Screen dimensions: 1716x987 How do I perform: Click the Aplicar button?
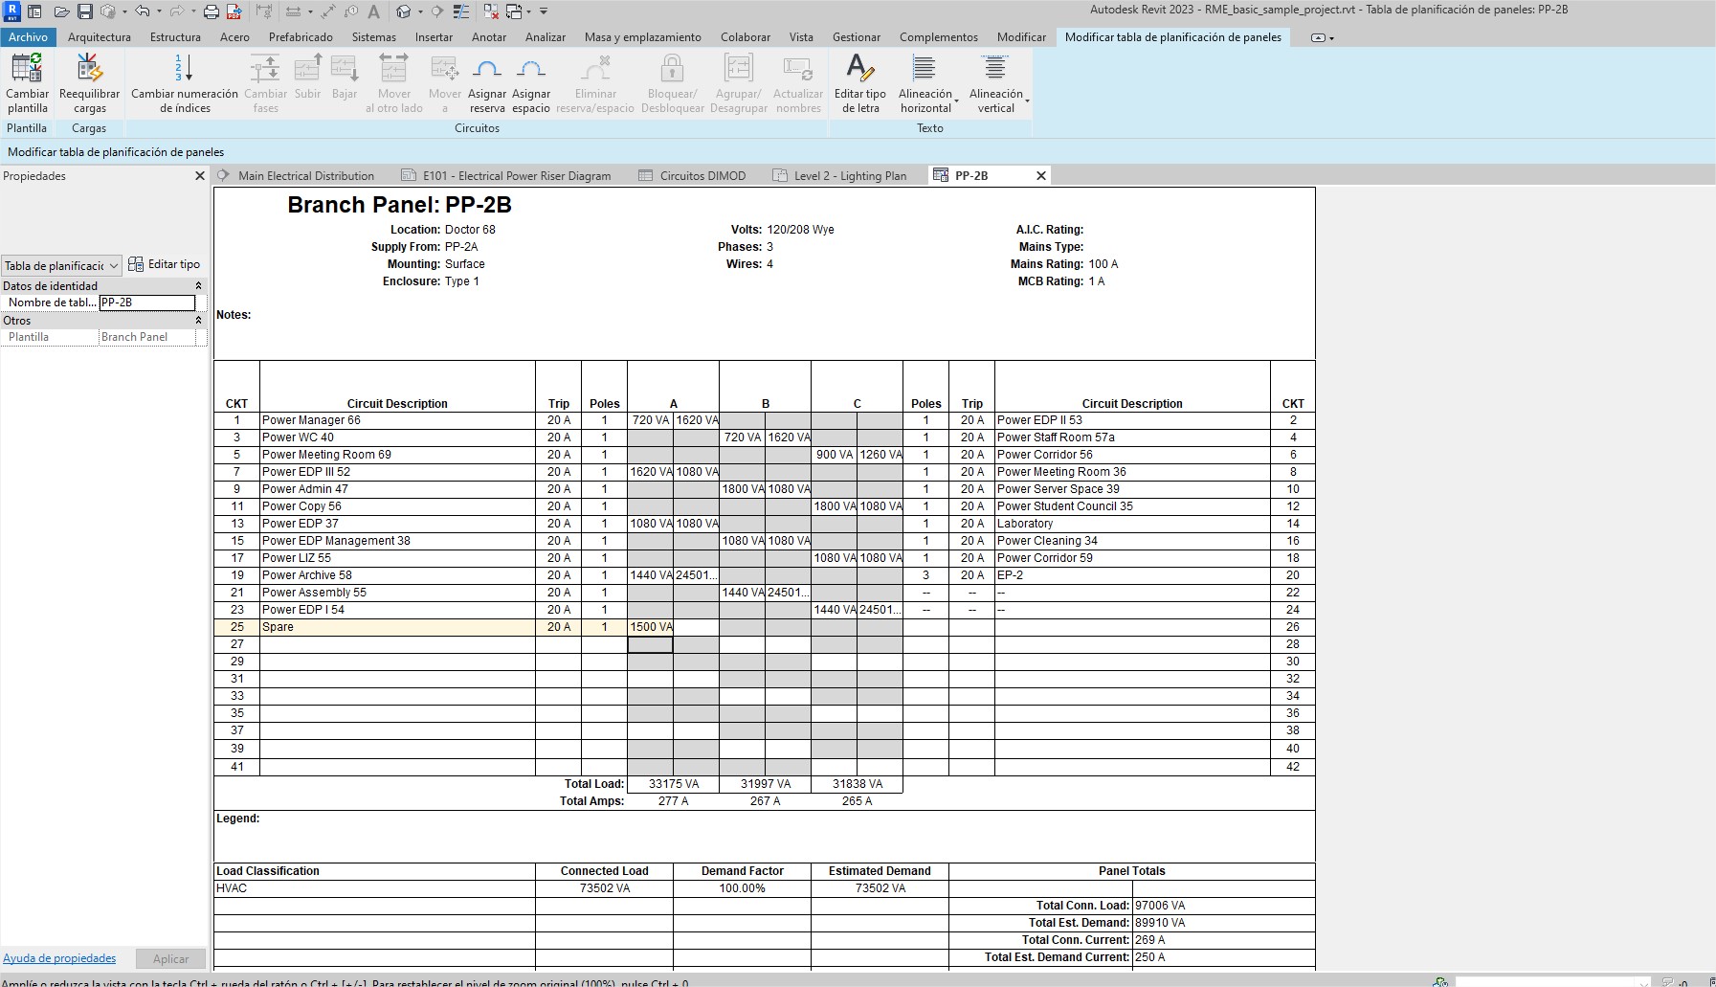170,958
